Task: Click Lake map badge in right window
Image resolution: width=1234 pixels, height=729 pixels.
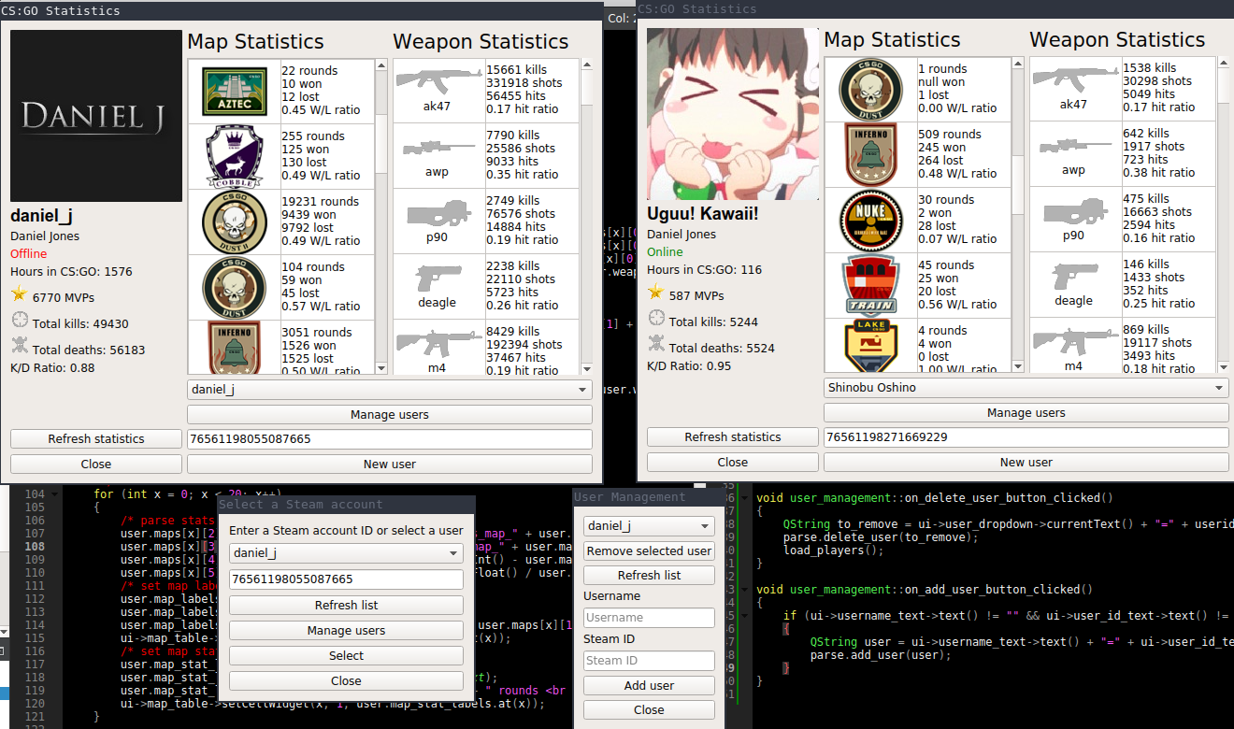Action: point(871,347)
